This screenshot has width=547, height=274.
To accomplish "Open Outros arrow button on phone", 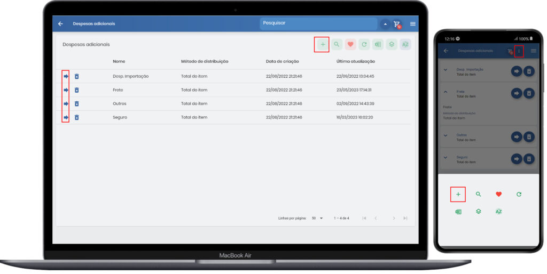I will pos(517,137).
